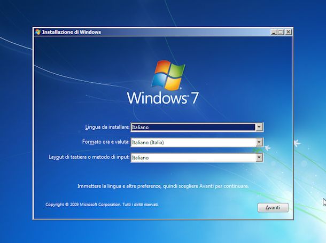
Task: Click the Windows 7 wordmark text
Action: pos(162,98)
